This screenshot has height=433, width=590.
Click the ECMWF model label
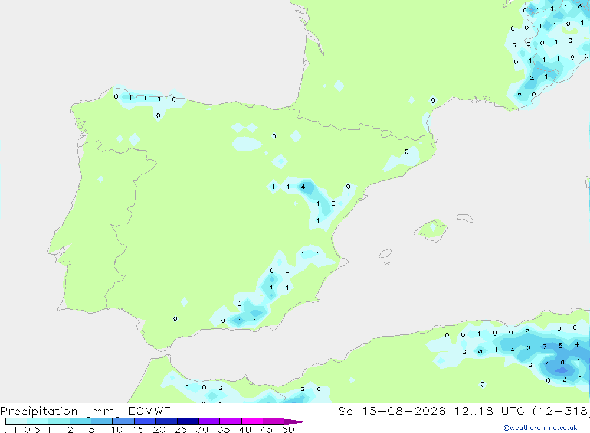coord(149,411)
